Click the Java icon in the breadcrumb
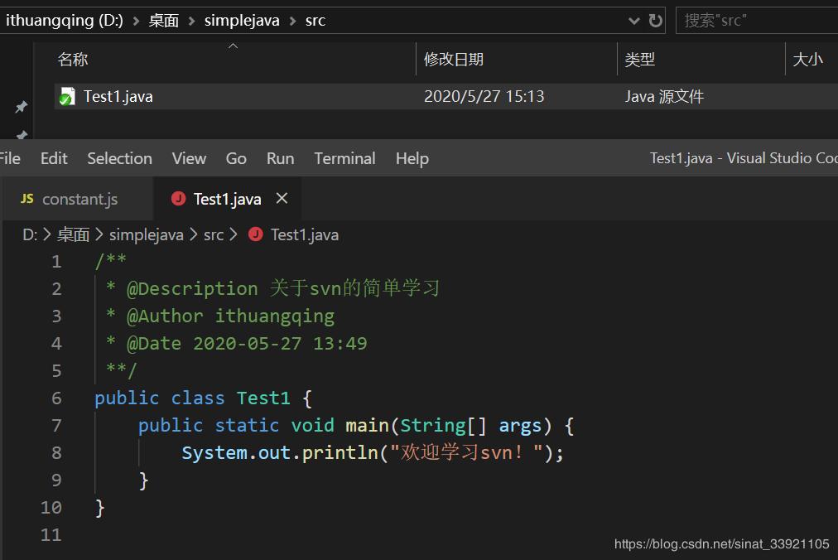The image size is (838, 560). (x=256, y=234)
